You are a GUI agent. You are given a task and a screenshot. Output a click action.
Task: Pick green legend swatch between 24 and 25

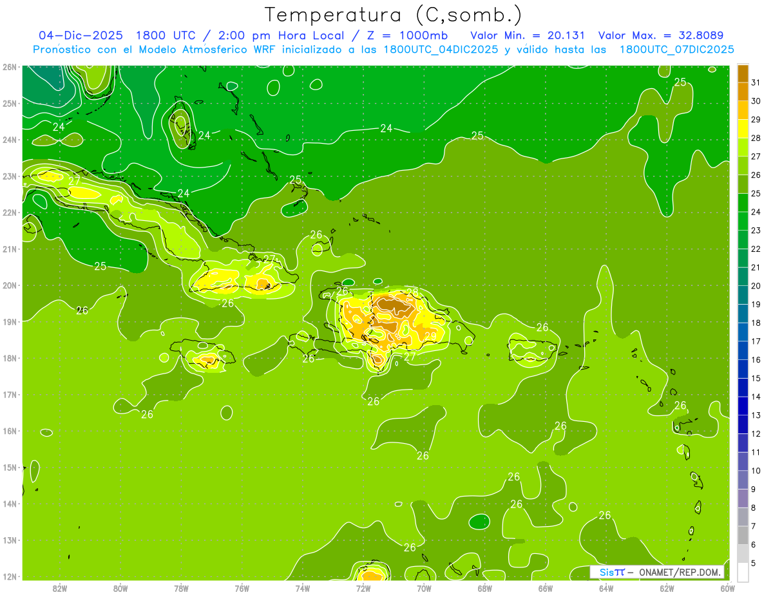click(743, 202)
